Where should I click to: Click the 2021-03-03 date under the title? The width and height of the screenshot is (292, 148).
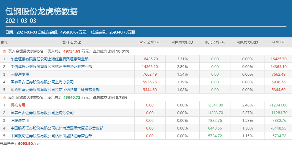[21, 21]
